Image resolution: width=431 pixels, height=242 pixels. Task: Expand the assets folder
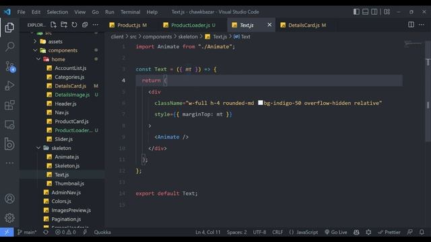[x=35, y=42]
